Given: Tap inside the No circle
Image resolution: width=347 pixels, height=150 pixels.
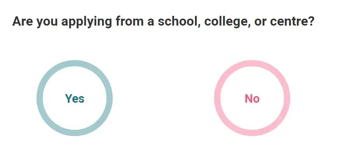Looking at the screenshot, I should [x=252, y=98].
